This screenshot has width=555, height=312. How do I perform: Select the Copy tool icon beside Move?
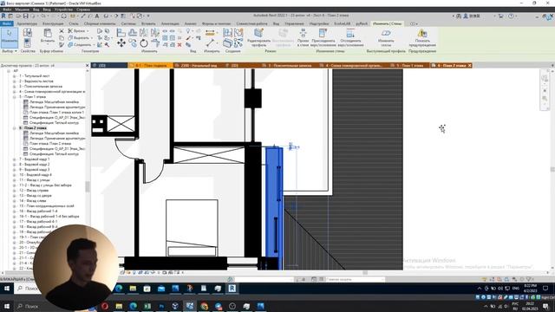tap(133, 43)
